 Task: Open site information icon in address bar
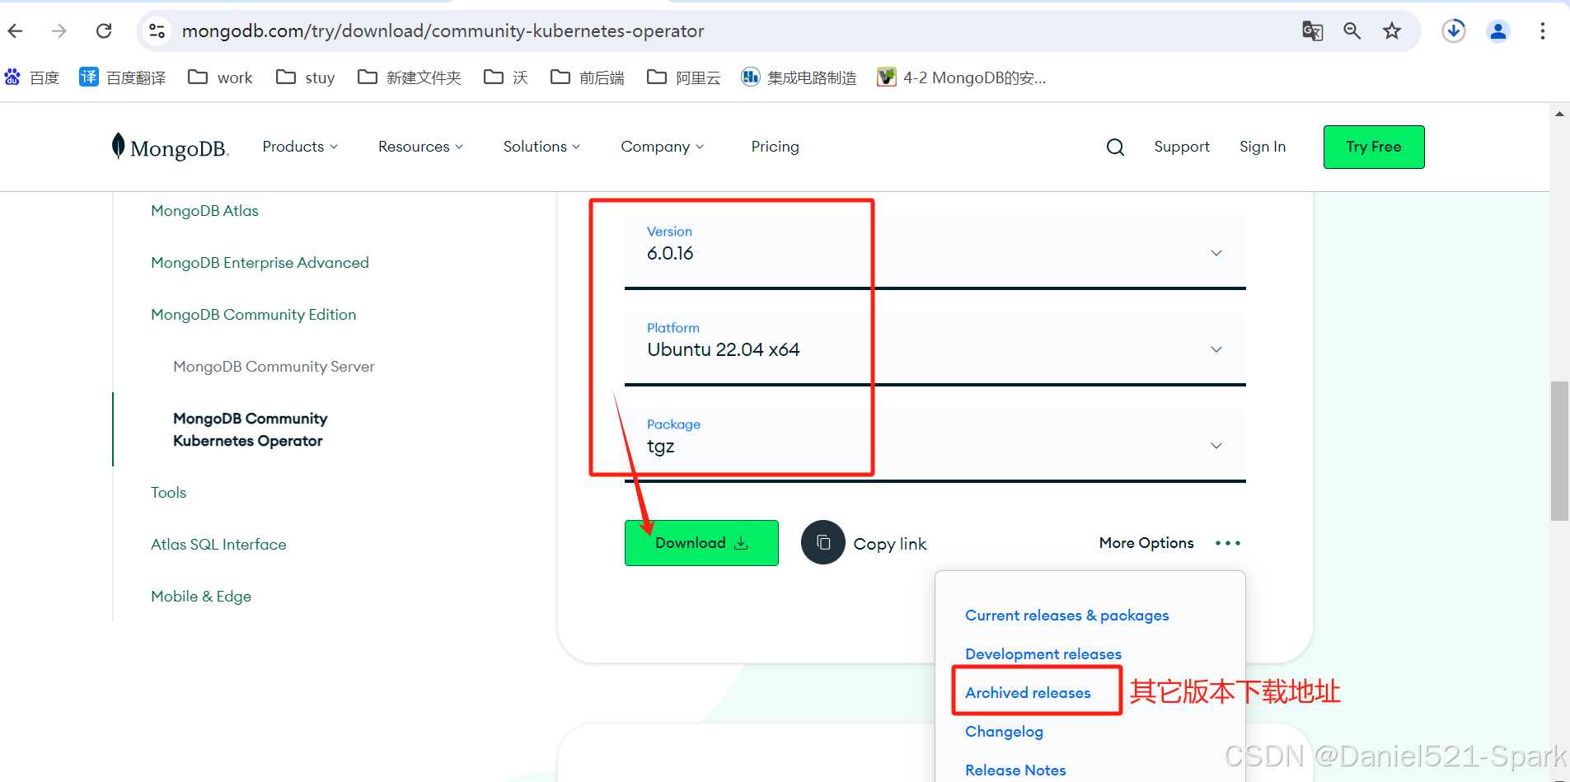[157, 31]
